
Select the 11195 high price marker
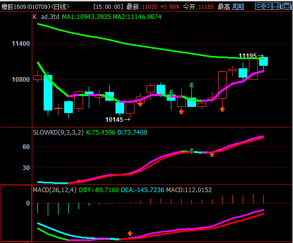251,55
